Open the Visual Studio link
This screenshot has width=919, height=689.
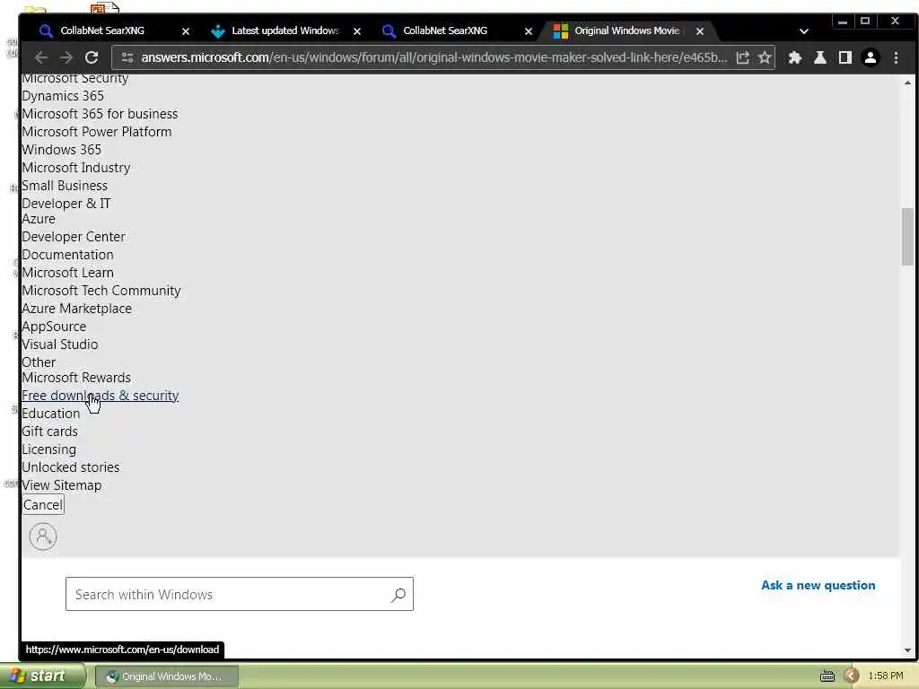coord(60,344)
